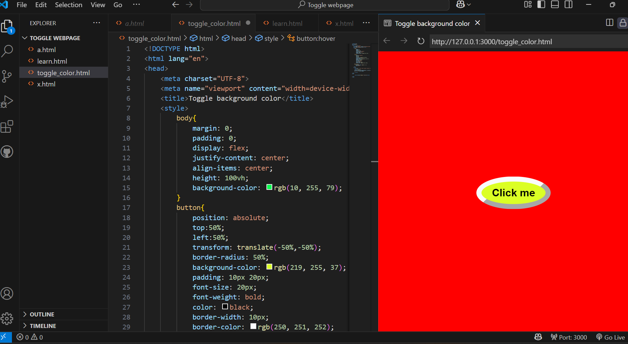This screenshot has height=344, width=628.
Task: Open Explorer more actions ellipsis
Action: [x=97, y=23]
